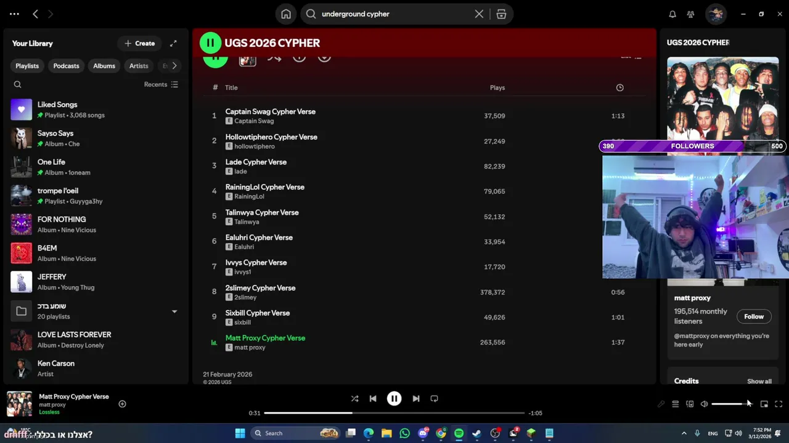This screenshot has width=789, height=443.
Task: Filter library by Albums
Action: point(104,66)
